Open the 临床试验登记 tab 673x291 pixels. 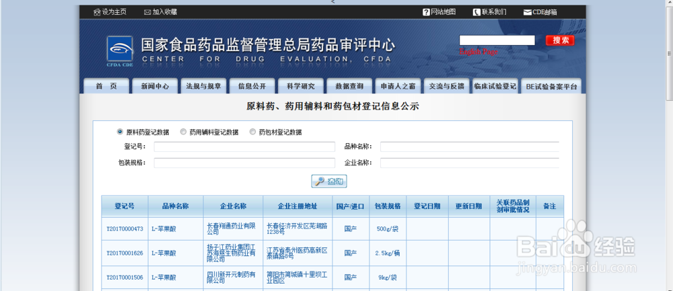495,86
